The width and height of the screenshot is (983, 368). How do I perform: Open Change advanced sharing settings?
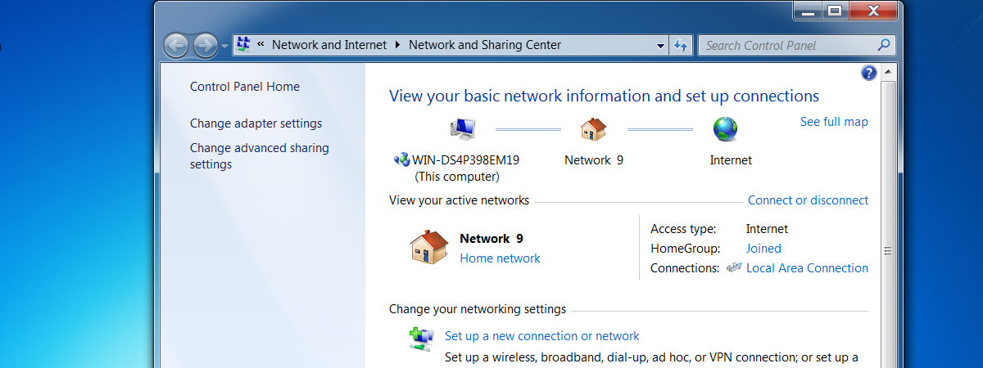260,156
